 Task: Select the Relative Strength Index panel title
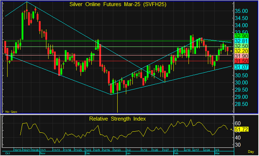pos(117,119)
